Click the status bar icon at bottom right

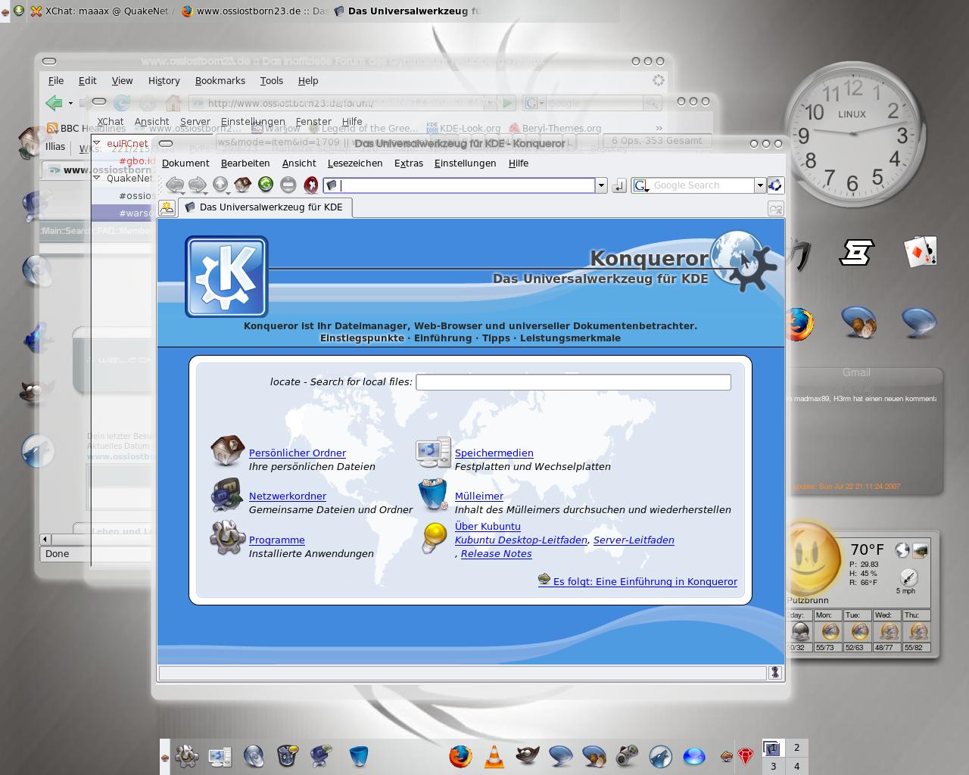pos(775,672)
